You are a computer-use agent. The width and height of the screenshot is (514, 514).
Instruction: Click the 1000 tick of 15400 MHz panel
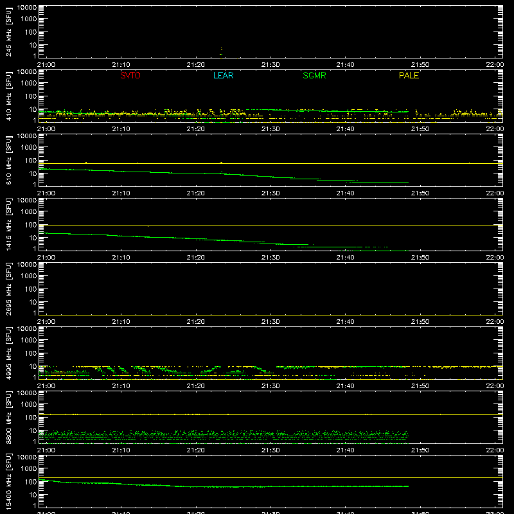click(x=29, y=469)
